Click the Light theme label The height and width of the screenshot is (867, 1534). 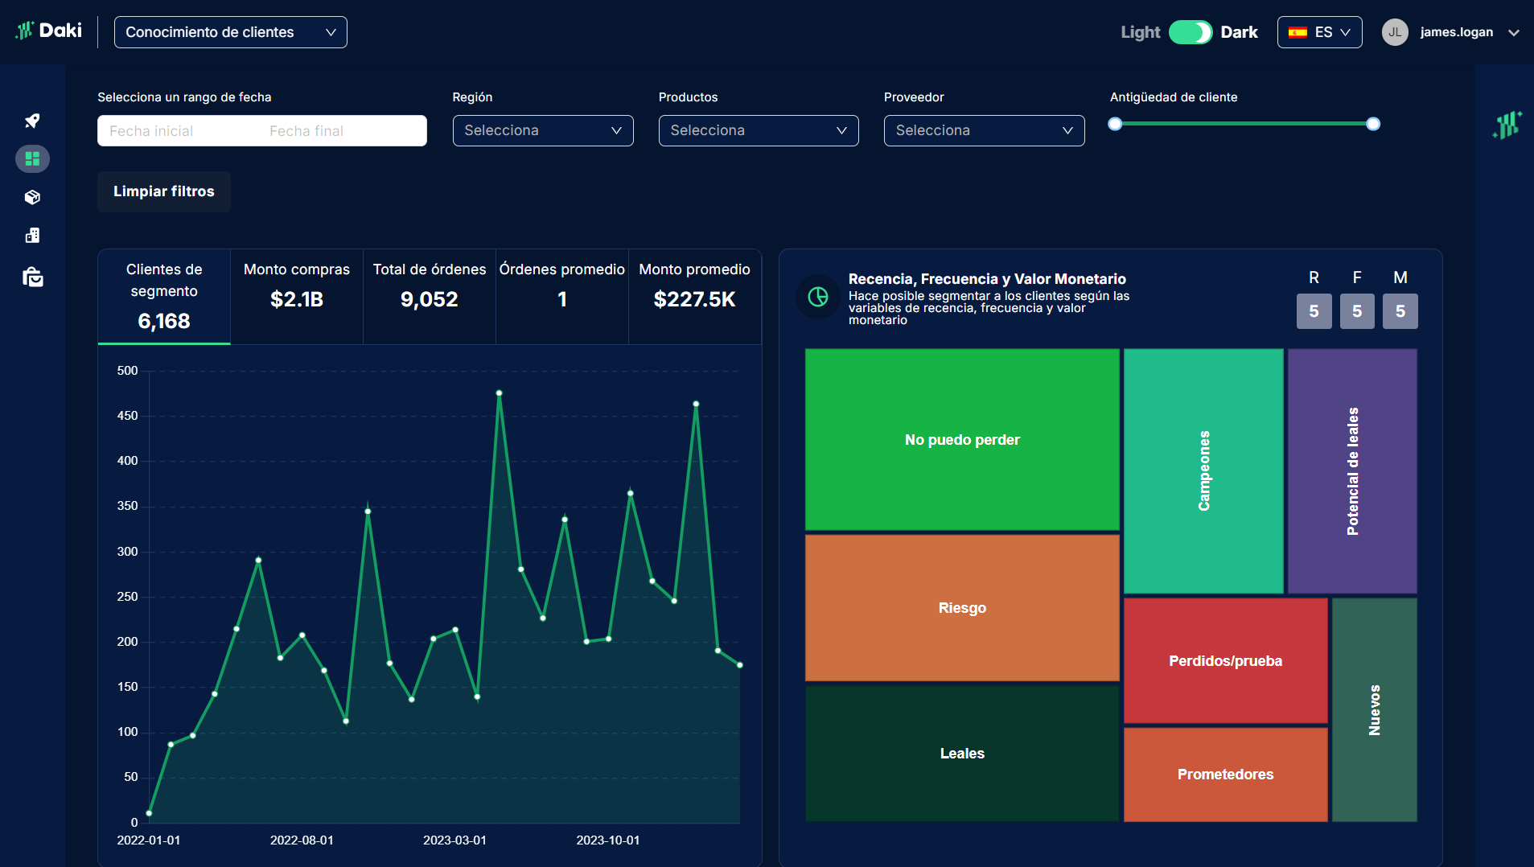click(1141, 32)
